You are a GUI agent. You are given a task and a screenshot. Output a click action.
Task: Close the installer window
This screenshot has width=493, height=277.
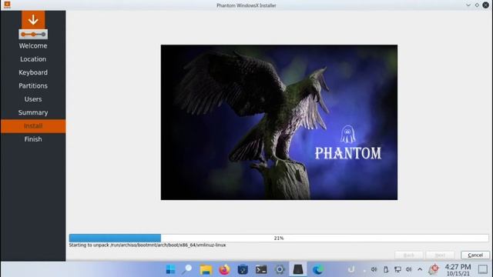tap(486, 5)
